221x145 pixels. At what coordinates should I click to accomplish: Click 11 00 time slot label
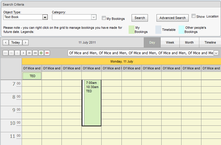pos(15,136)
